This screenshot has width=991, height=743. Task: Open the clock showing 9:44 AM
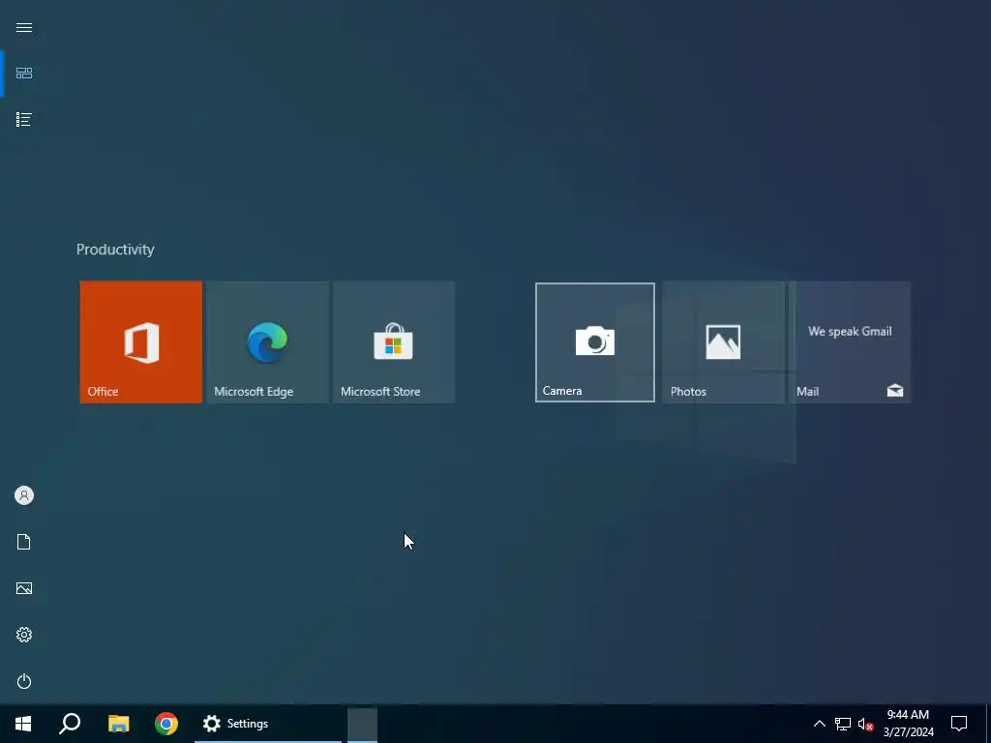tap(908, 724)
